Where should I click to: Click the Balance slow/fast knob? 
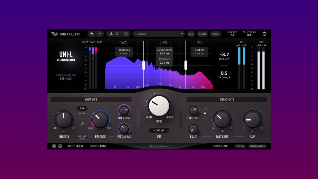(100, 120)
